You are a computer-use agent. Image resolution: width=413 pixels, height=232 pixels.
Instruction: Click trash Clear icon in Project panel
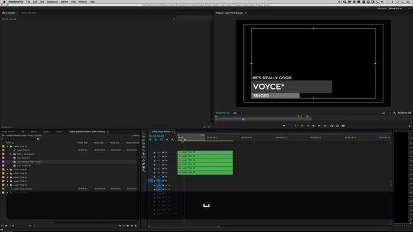pos(136,226)
